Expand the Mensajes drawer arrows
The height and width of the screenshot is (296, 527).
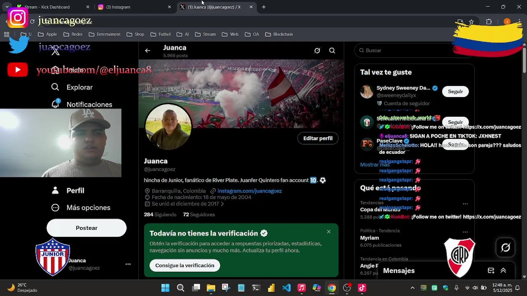click(x=503, y=271)
